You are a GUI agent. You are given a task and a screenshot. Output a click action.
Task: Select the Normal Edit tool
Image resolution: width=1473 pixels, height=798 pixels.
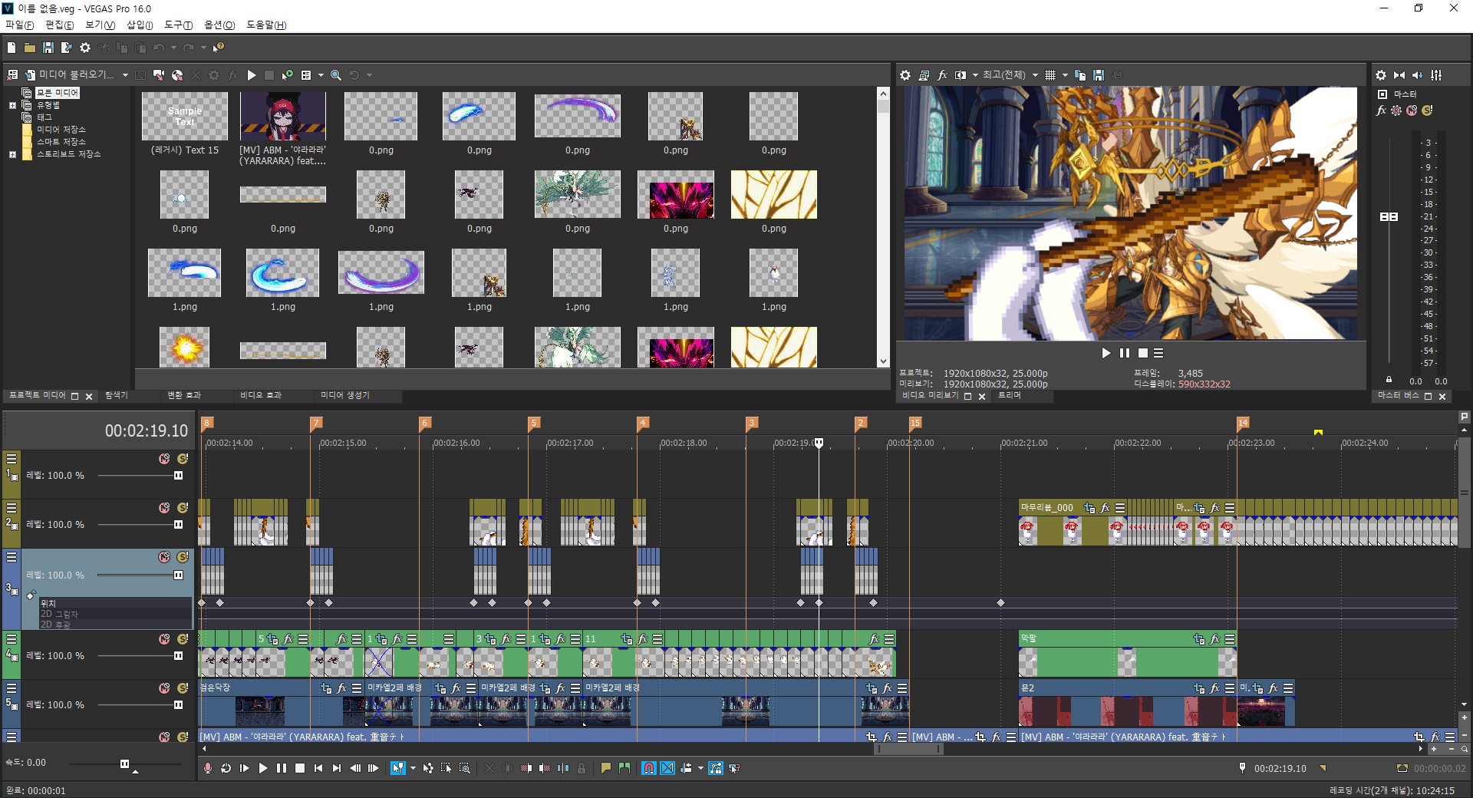click(x=398, y=768)
